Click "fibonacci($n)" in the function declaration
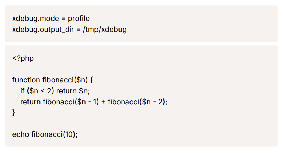Viewport: 283px width, 153px height. pos(65,80)
